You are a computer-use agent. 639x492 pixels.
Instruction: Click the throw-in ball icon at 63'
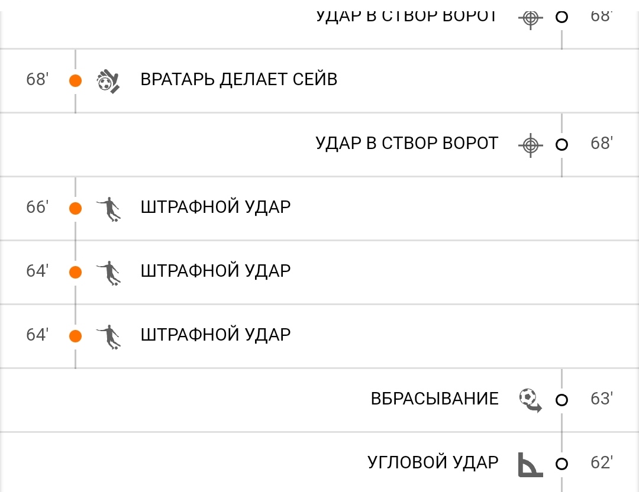coord(531,400)
